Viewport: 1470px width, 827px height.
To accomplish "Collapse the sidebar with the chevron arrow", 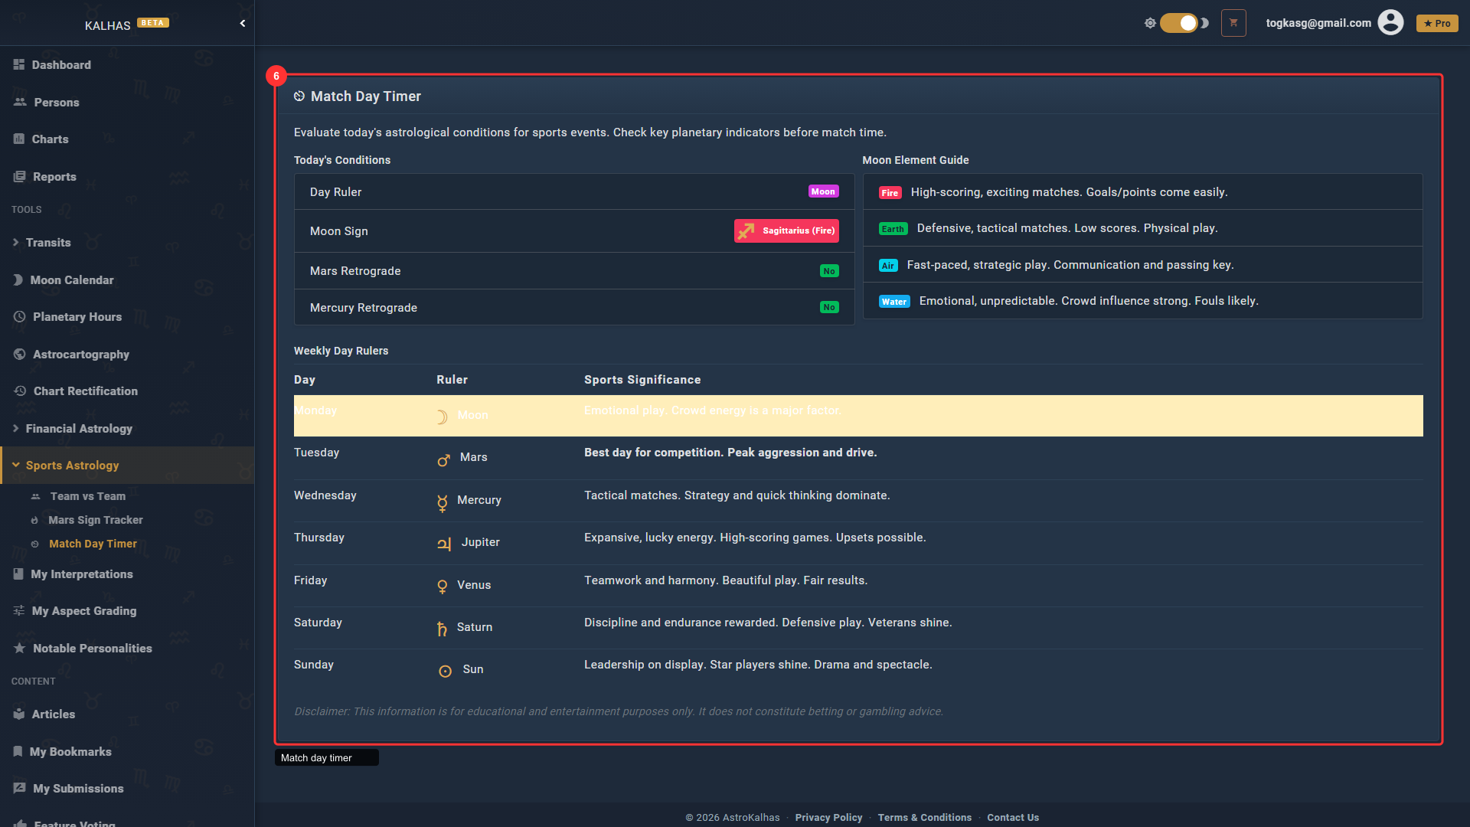I will tap(243, 24).
